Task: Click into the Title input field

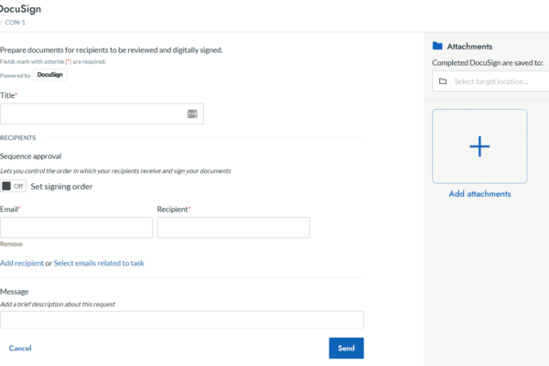Action: [102, 113]
